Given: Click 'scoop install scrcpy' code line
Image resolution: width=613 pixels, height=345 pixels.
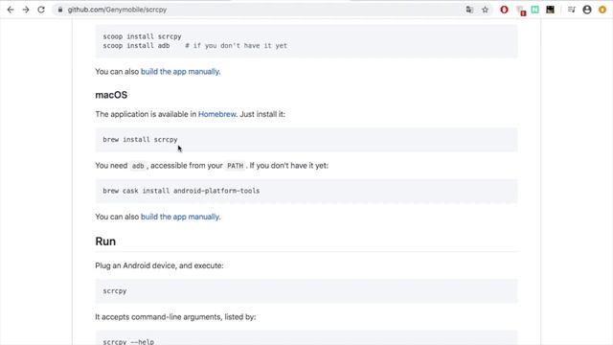Looking at the screenshot, I should pyautogui.click(x=142, y=36).
